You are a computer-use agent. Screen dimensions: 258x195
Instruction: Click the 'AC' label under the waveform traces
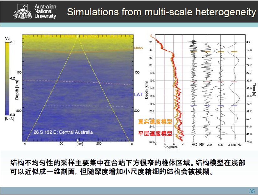click(x=194, y=145)
